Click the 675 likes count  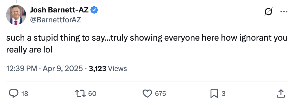pos(161,94)
